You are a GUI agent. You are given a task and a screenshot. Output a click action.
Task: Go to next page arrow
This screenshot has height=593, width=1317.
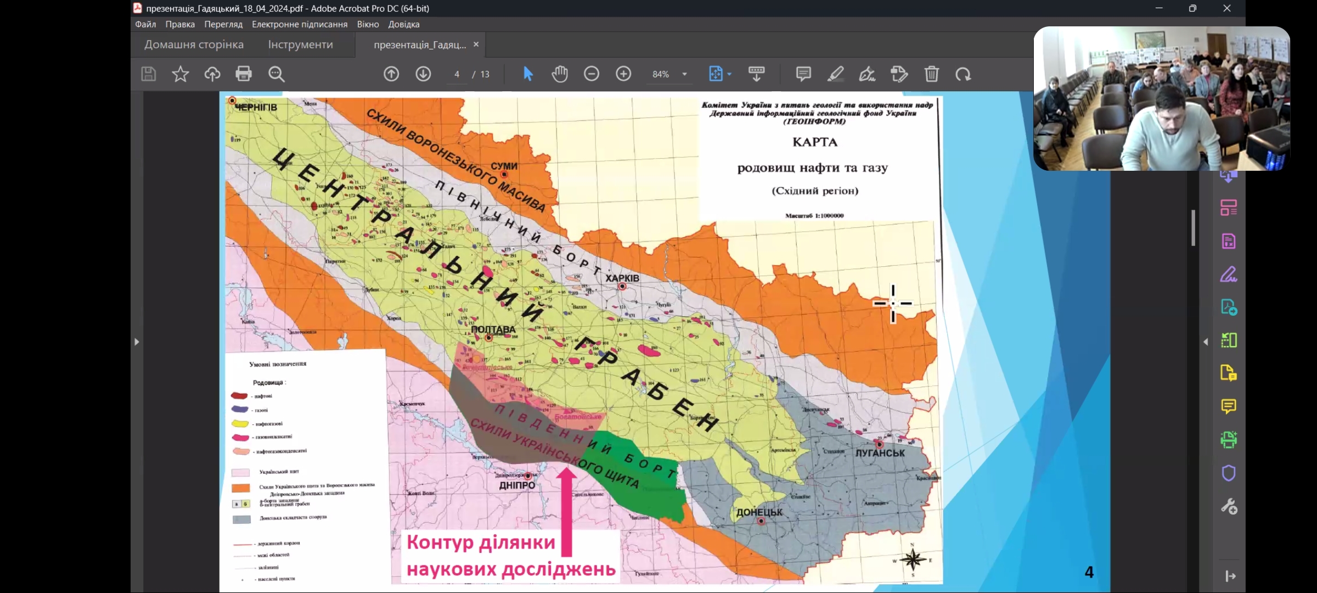[x=423, y=74]
